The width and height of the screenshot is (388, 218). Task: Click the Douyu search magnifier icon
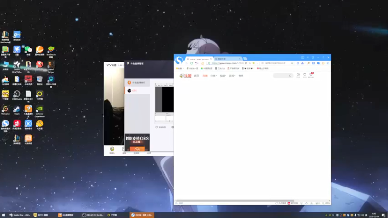pyautogui.click(x=290, y=76)
